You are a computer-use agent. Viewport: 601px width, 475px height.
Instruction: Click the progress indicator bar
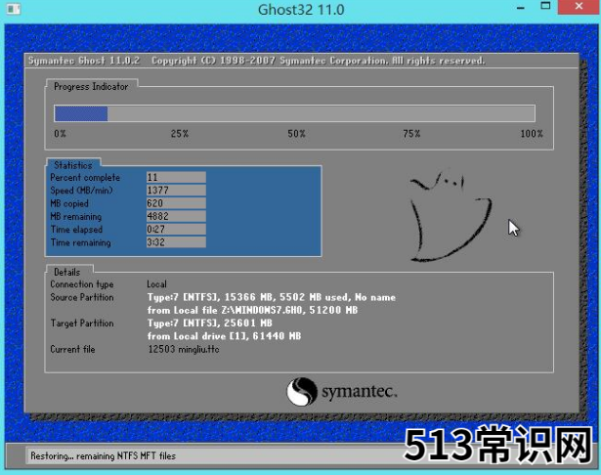coord(294,113)
